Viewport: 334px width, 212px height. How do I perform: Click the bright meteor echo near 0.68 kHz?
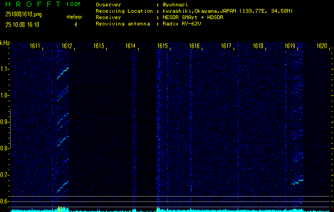(298, 182)
